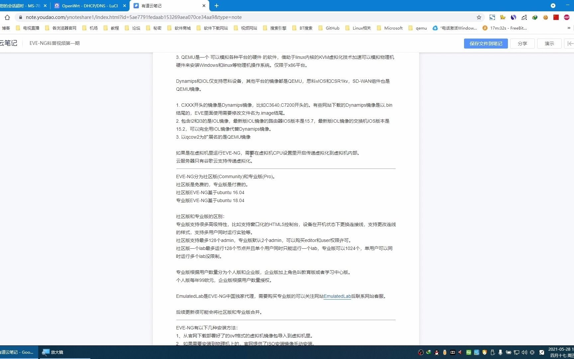Click the note title EVE-NG科普视频第一期
574x359 pixels.
click(x=54, y=43)
